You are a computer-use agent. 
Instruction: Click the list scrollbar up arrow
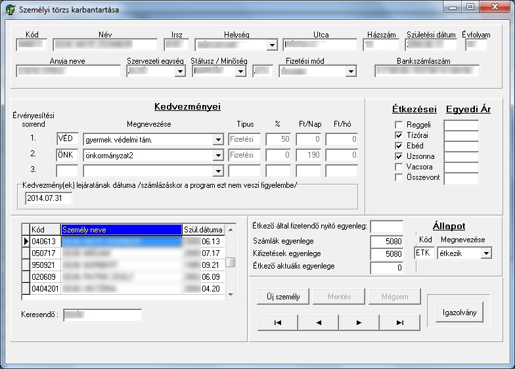pos(231,230)
